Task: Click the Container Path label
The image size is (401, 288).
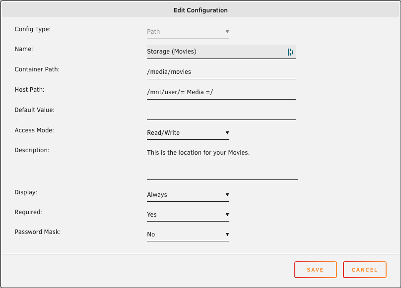Action: coord(37,69)
